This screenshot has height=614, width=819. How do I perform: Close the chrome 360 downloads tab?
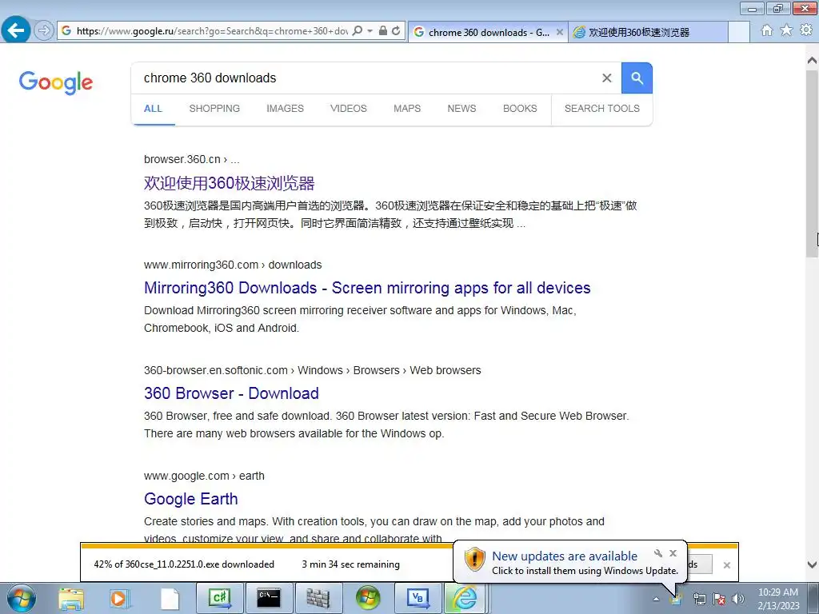click(559, 32)
